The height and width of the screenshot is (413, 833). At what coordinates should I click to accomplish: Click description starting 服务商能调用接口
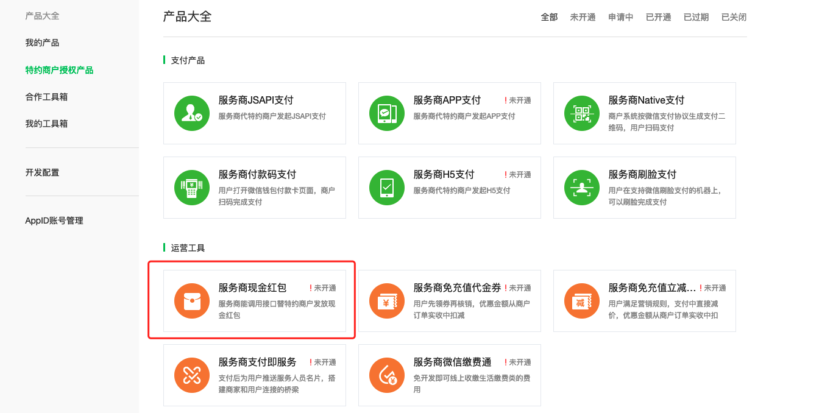(277, 309)
